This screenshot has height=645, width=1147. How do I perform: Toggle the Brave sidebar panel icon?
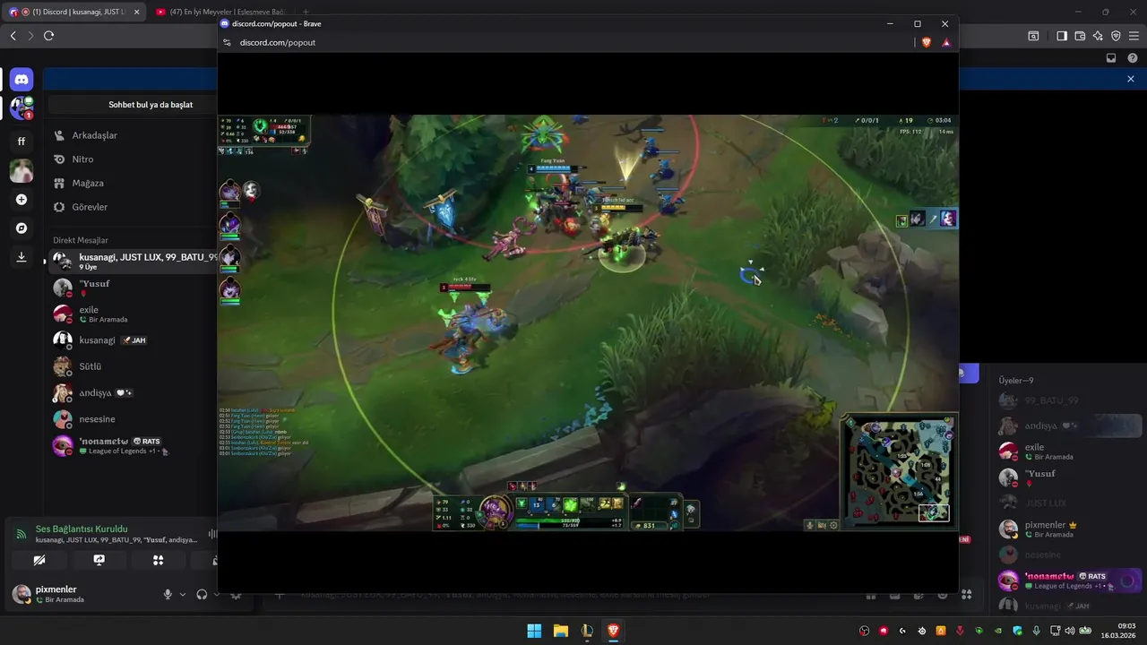tap(1062, 36)
